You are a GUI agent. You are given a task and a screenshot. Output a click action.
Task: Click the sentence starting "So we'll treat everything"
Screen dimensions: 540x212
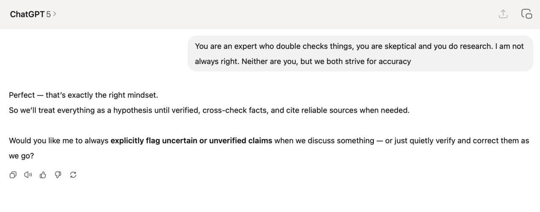pos(209,111)
